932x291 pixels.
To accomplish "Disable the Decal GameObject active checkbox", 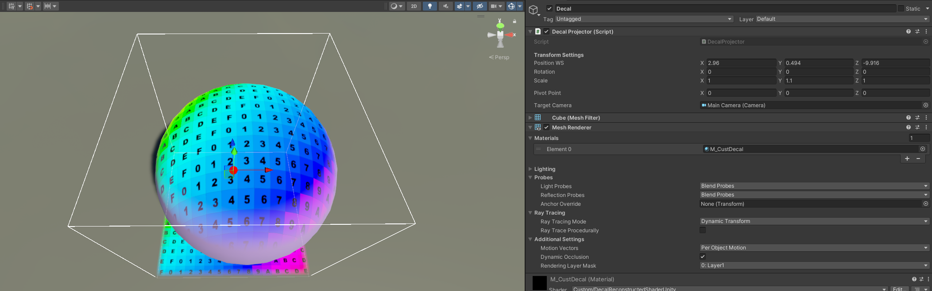I will click(x=549, y=8).
